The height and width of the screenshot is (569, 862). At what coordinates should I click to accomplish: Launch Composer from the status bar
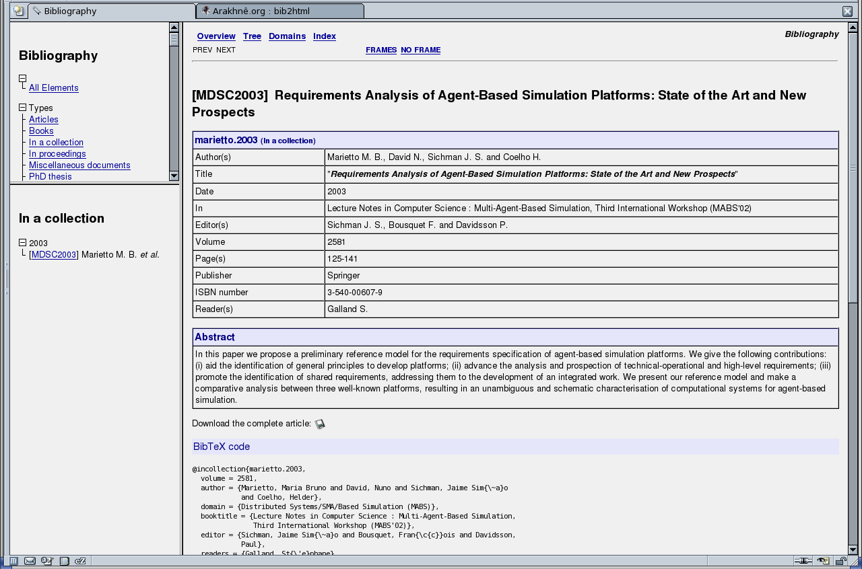tap(47, 561)
